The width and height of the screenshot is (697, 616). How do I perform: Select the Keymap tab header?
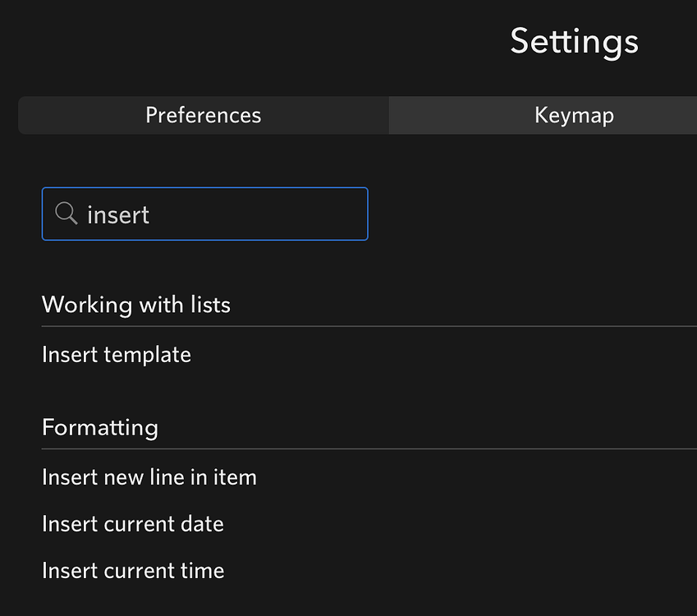(x=574, y=115)
